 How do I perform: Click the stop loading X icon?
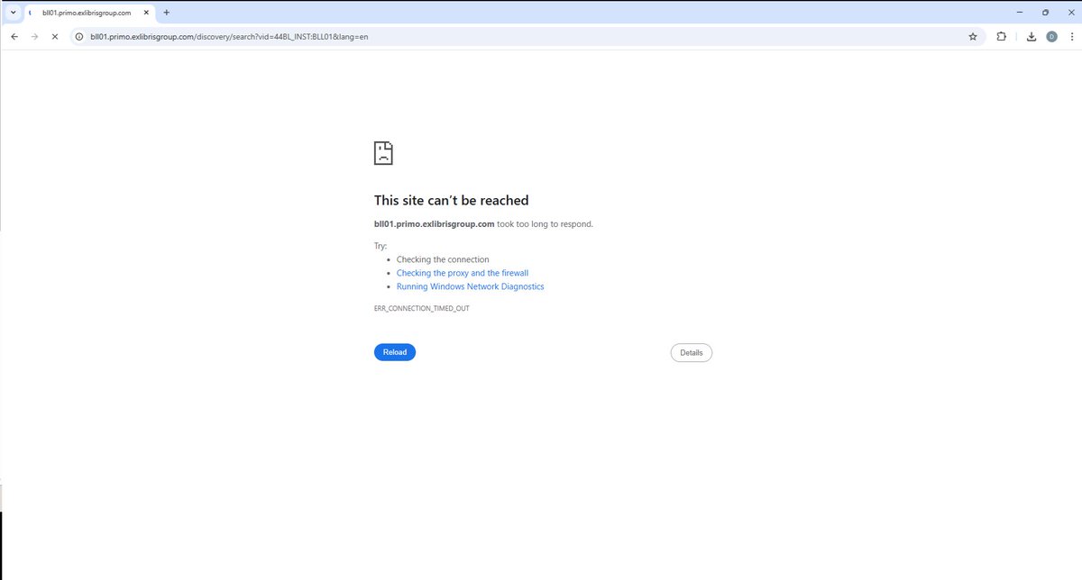(x=54, y=37)
